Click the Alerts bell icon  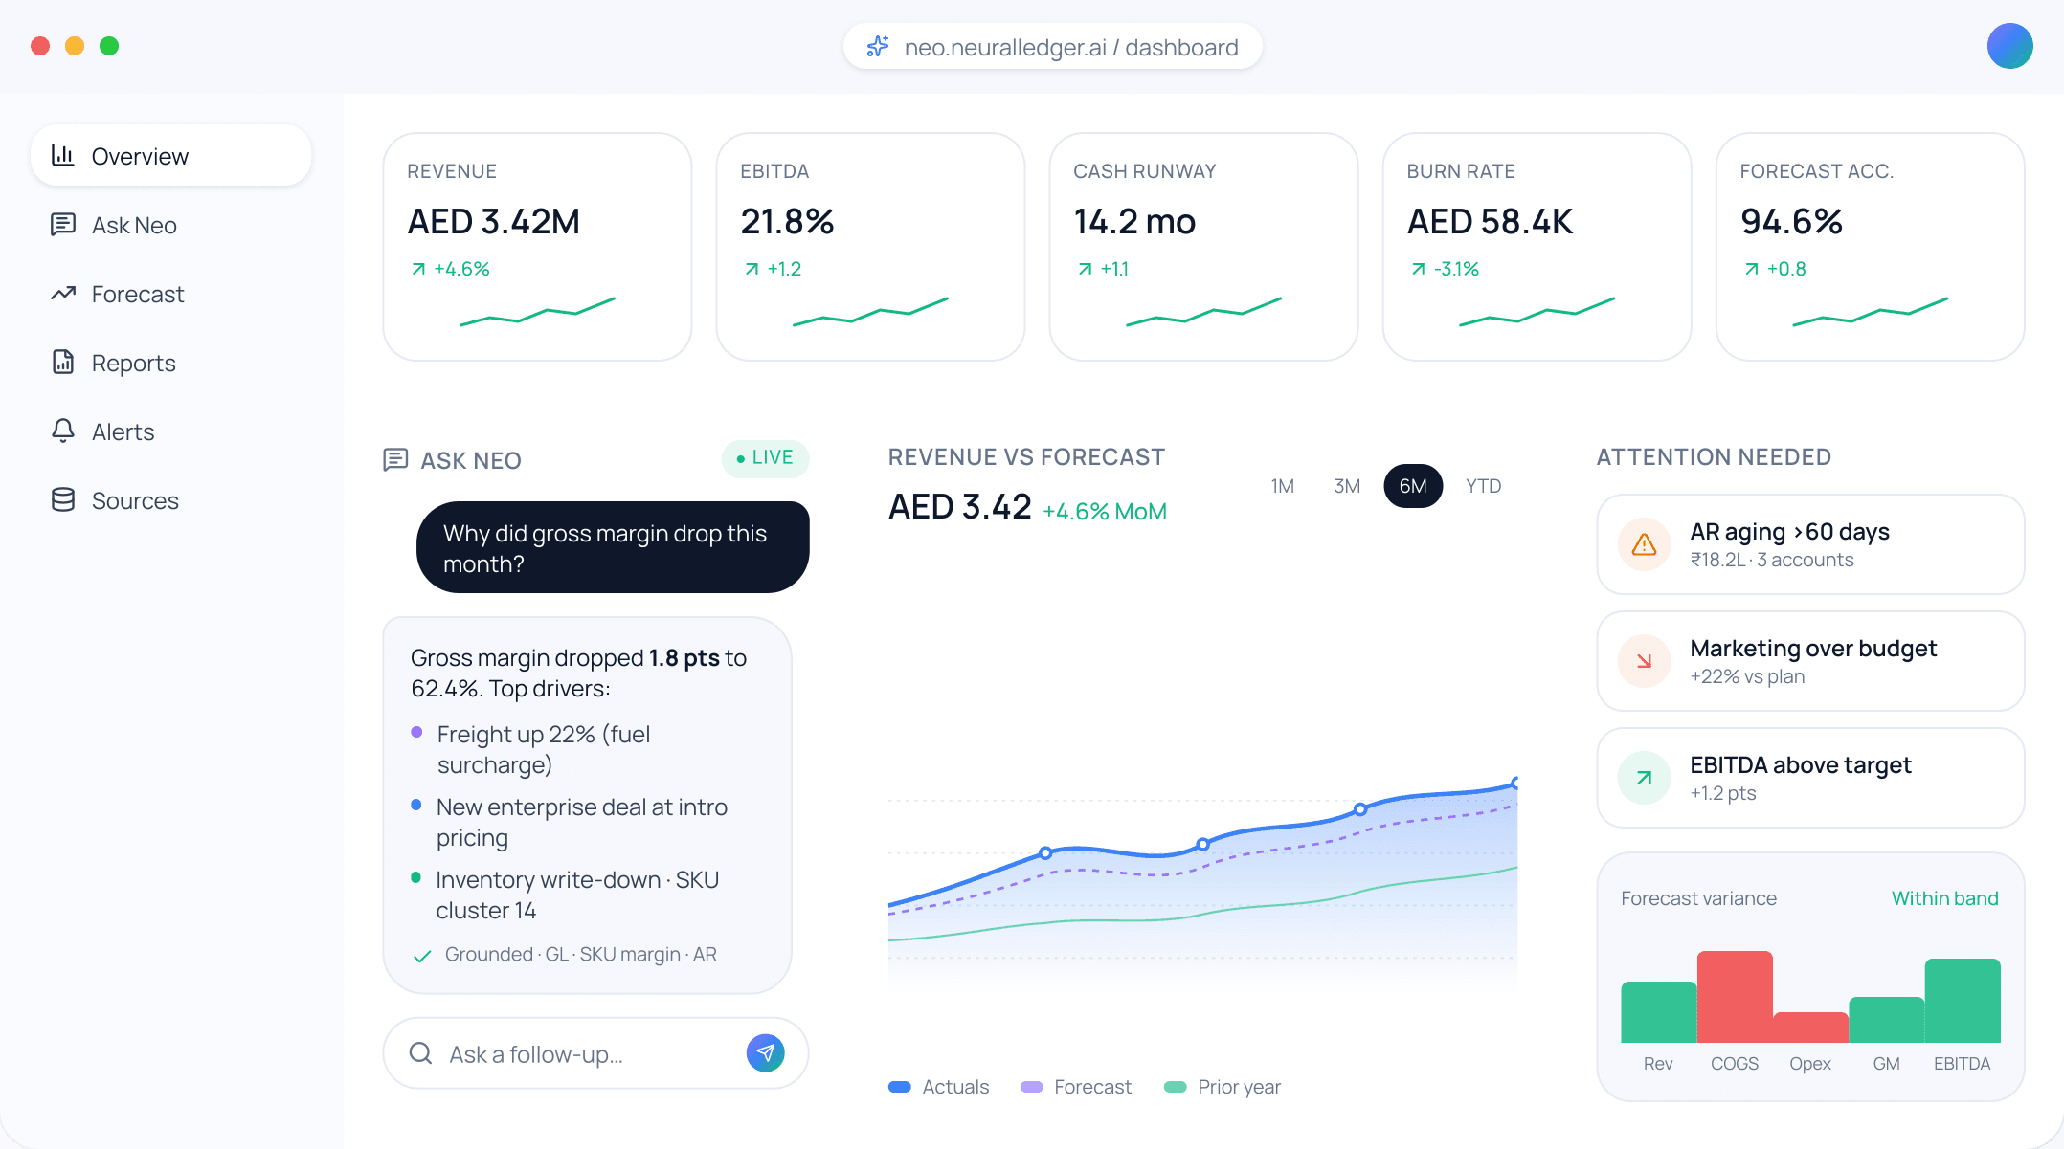coord(63,431)
